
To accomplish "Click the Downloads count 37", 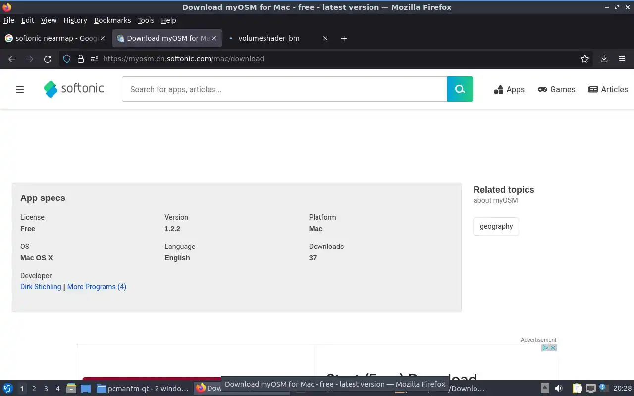I will (x=313, y=258).
